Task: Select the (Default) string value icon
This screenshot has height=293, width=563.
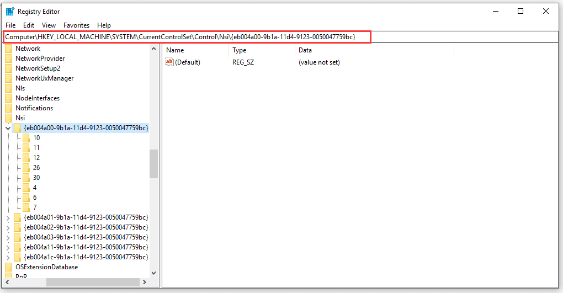Action: [x=169, y=62]
